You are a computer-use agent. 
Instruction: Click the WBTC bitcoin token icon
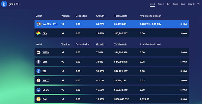coord(39,80)
